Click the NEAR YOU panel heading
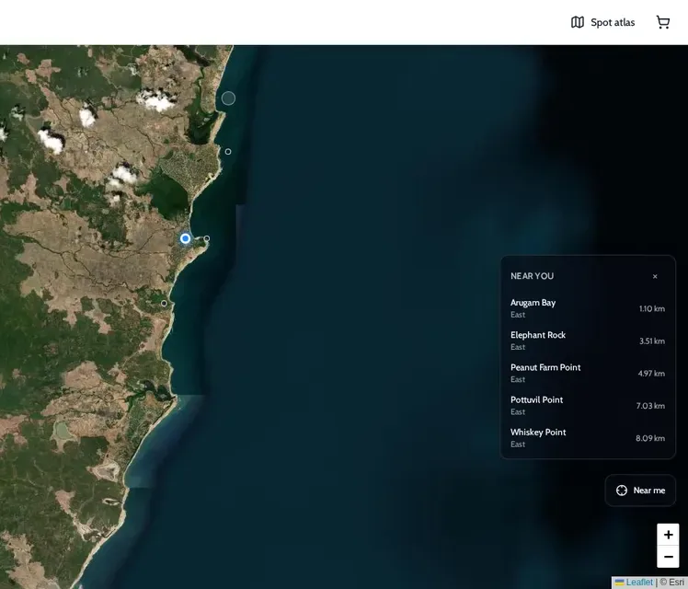Image resolution: width=688 pixels, height=589 pixels. (x=532, y=276)
